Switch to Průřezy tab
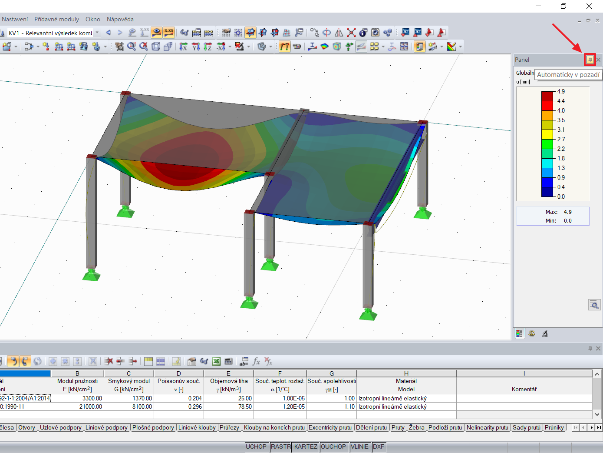This screenshot has width=603, height=453. [229, 427]
